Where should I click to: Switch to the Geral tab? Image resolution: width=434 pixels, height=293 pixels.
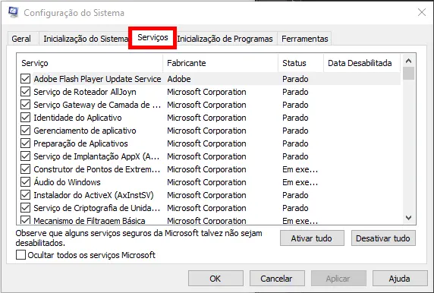pyautogui.click(x=21, y=39)
